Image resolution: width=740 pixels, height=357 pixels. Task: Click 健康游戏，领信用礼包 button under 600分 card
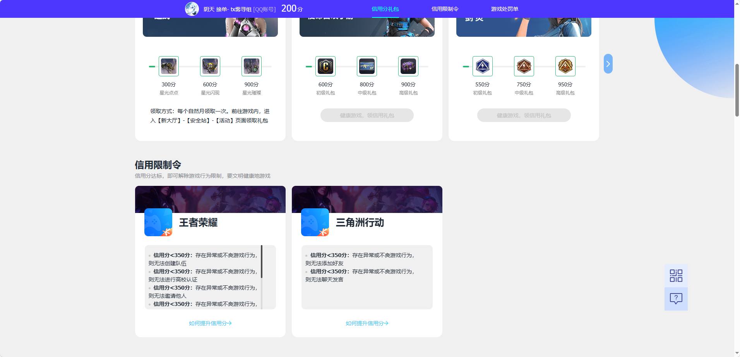367,115
